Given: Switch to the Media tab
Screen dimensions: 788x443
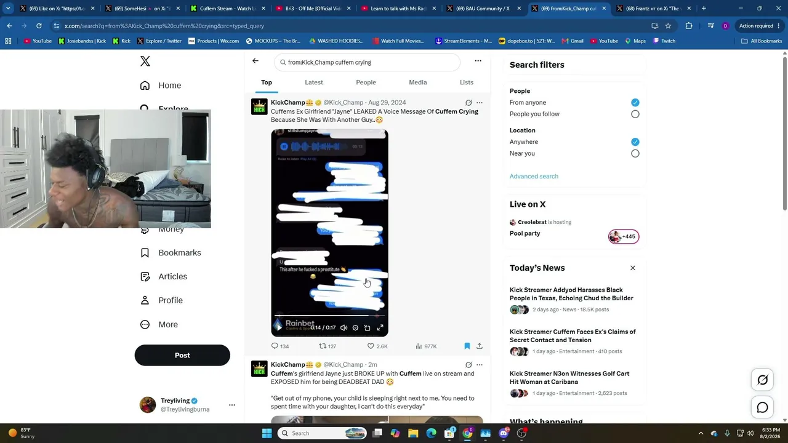Looking at the screenshot, I should click(417, 82).
